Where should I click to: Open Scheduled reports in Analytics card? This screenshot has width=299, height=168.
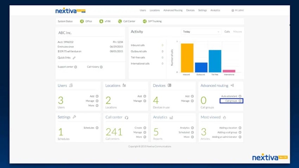point(186,132)
